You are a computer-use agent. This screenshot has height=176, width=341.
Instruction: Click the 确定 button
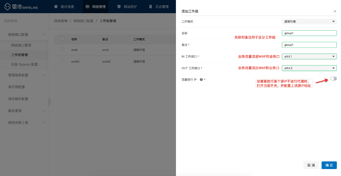pyautogui.click(x=329, y=165)
